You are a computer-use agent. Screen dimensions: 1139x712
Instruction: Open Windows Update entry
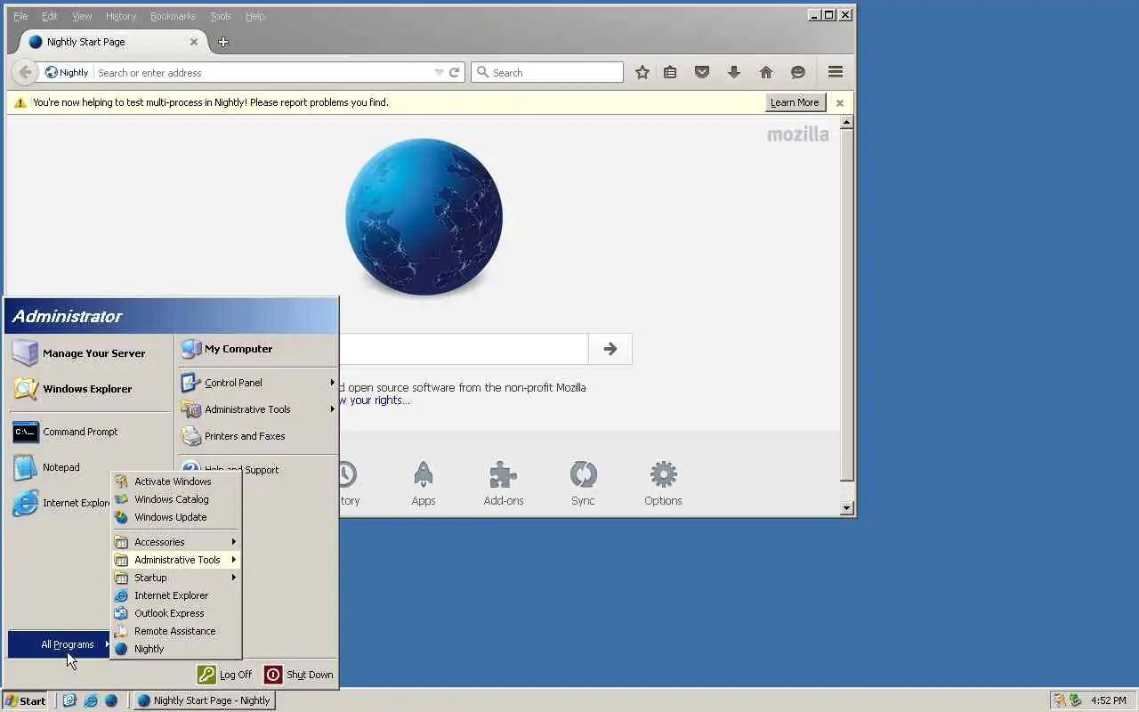[175, 517]
